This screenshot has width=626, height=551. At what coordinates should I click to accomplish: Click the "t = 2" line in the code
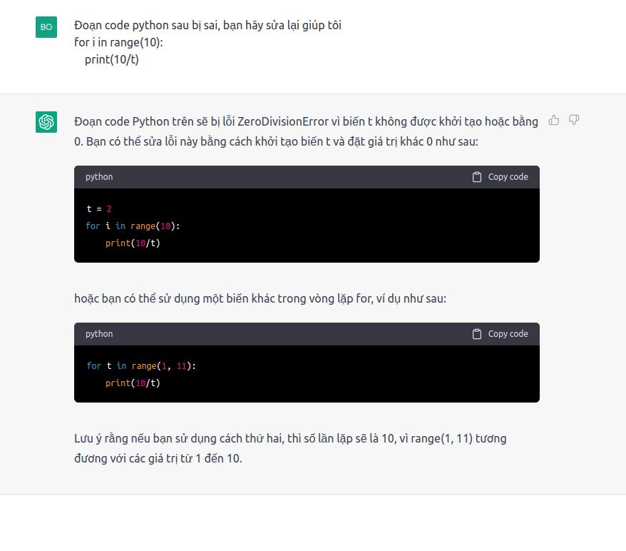click(x=99, y=209)
